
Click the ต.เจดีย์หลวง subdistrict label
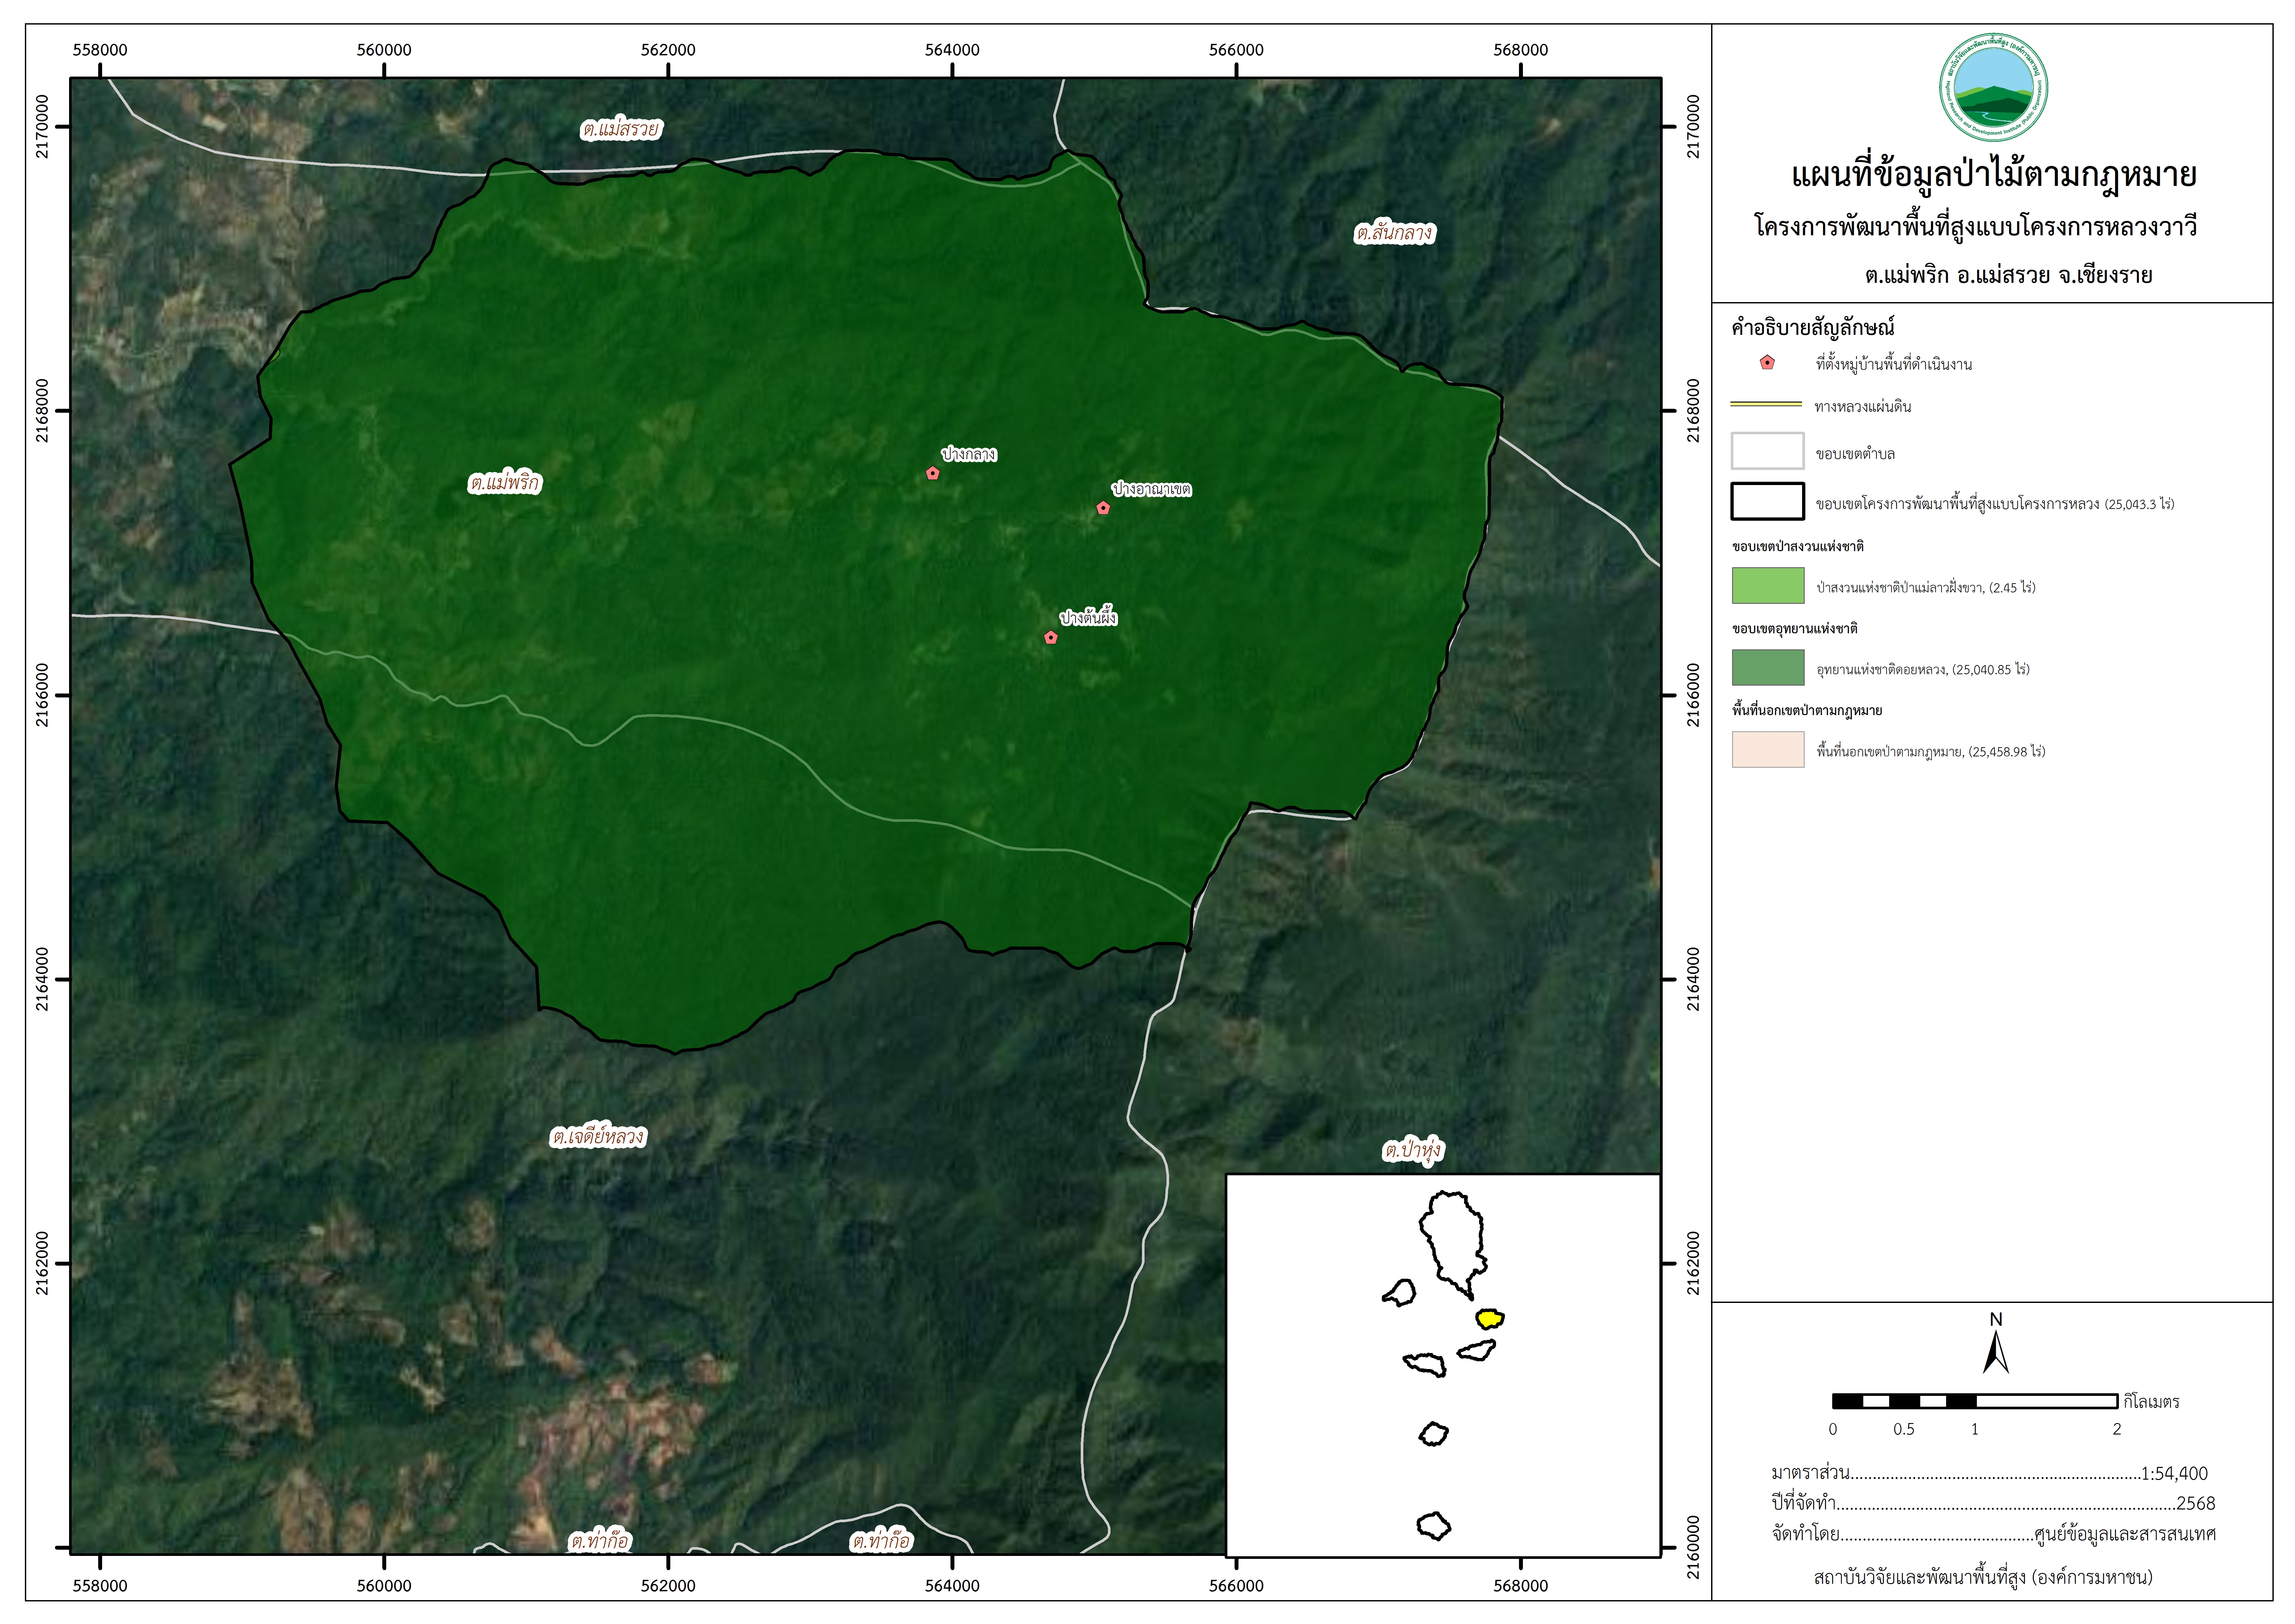(x=598, y=1137)
